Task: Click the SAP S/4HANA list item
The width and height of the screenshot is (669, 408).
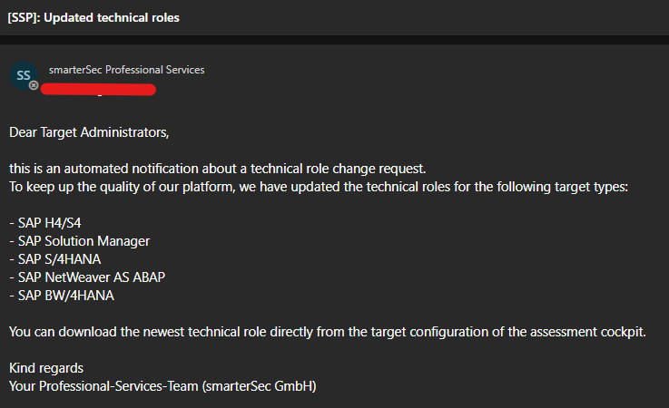Action: coord(54,259)
